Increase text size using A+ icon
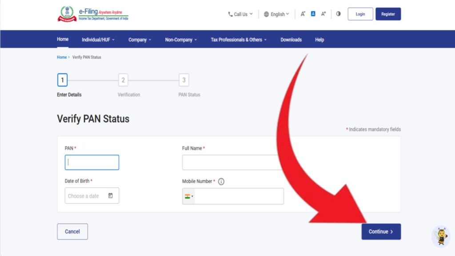The height and width of the screenshot is (256, 455). pos(323,14)
